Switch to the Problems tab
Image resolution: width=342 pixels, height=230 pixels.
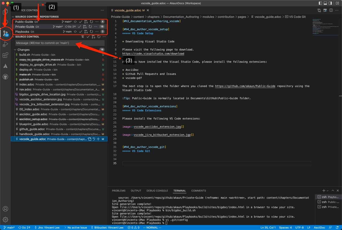tap(119, 191)
